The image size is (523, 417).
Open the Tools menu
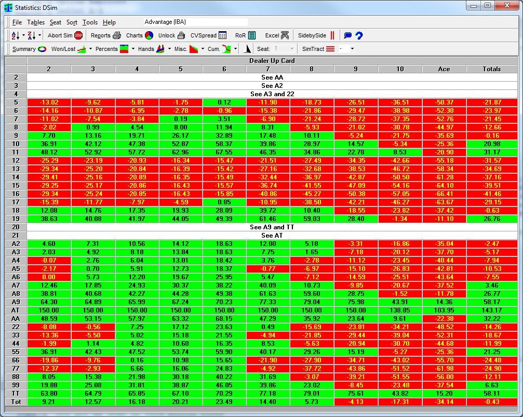point(90,22)
